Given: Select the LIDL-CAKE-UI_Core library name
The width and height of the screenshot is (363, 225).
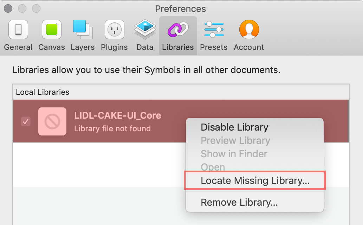Looking at the screenshot, I should pos(118,115).
